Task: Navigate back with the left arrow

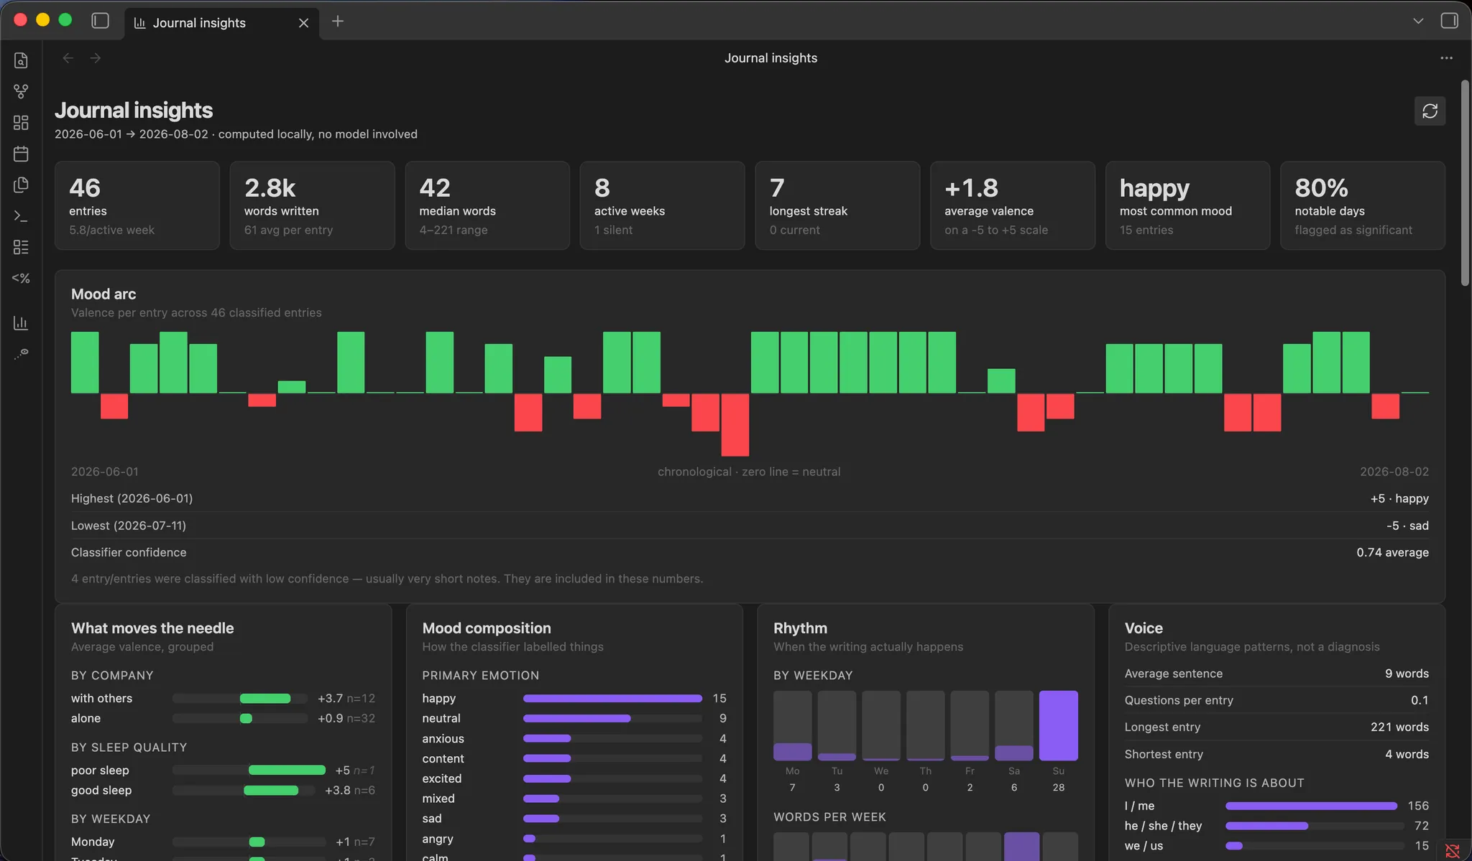Action: pos(68,58)
